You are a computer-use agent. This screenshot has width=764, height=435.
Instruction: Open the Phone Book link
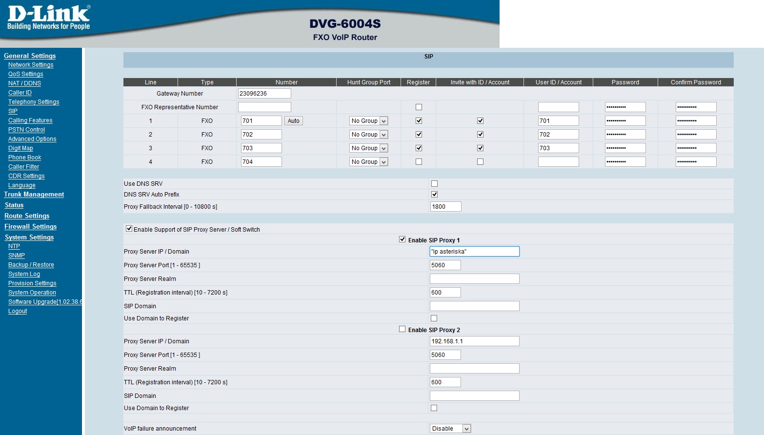[x=24, y=158]
